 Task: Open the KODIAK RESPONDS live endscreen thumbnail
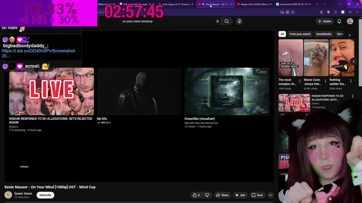(x=51, y=91)
